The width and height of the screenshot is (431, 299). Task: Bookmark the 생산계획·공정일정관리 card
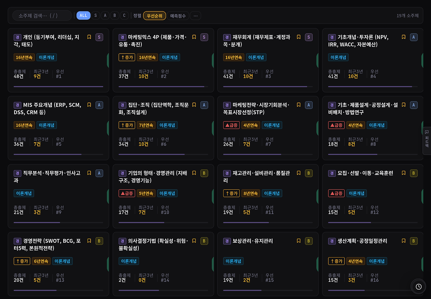click(x=404, y=241)
